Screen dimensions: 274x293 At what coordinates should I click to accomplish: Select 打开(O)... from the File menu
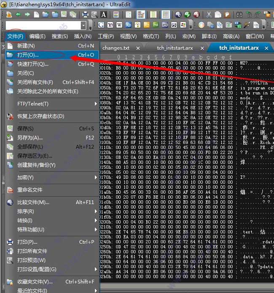click(x=28, y=55)
